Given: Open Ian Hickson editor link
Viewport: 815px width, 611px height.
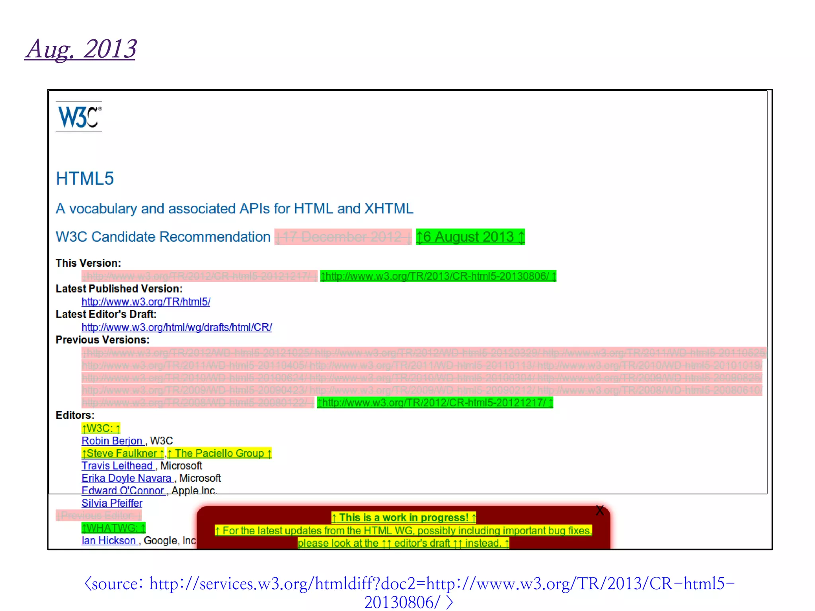Looking at the screenshot, I should pos(110,541).
